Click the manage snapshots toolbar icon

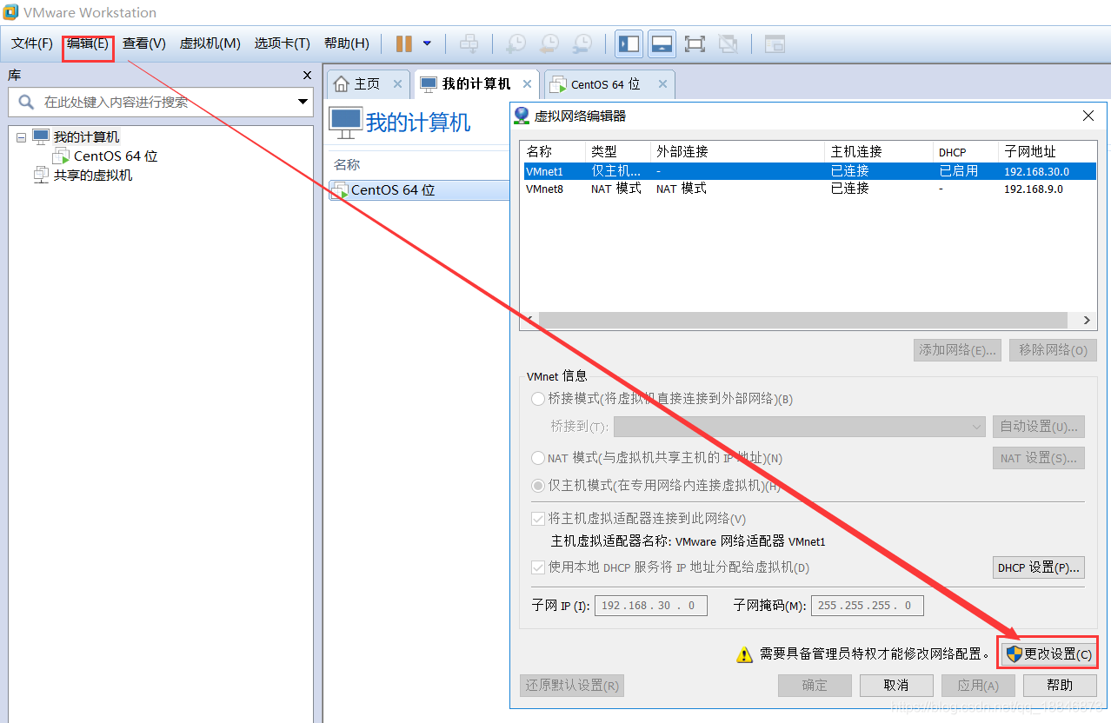582,43
